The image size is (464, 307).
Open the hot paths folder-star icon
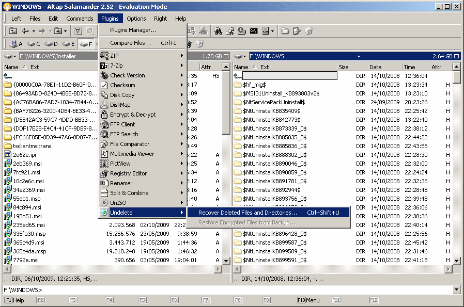tap(58, 31)
